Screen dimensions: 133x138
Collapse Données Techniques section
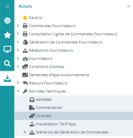18,91
